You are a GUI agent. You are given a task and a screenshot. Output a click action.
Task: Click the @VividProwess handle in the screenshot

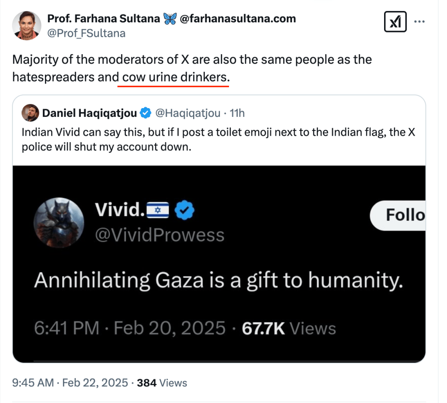pyautogui.click(x=159, y=235)
